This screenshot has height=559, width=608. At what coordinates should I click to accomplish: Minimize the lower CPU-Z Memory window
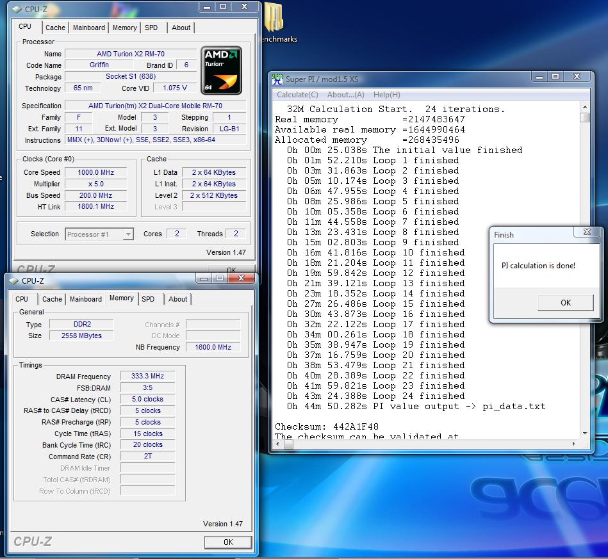coord(204,277)
